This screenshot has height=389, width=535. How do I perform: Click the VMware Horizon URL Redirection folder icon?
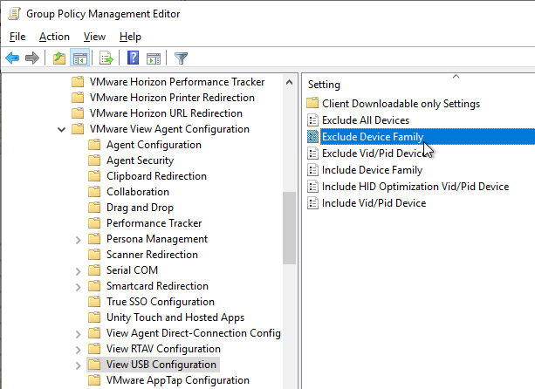tap(78, 113)
